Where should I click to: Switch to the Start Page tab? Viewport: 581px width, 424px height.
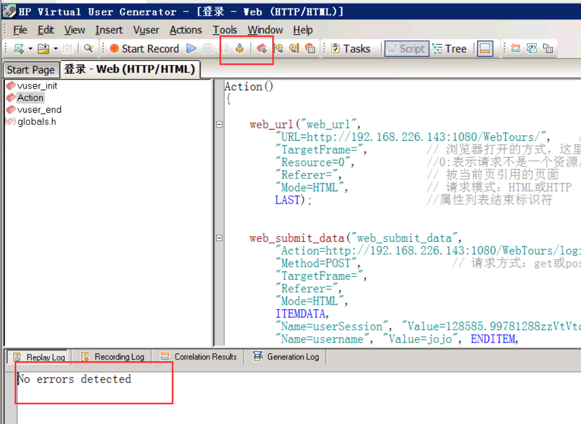coord(31,70)
